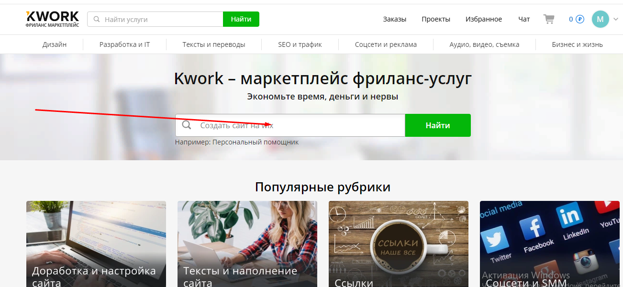The image size is (623, 287).
Task: Click the 'Персональный помощник' example link
Action: (256, 142)
